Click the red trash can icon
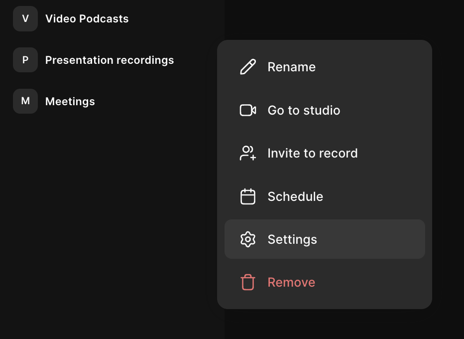This screenshot has width=464, height=339. [x=248, y=282]
